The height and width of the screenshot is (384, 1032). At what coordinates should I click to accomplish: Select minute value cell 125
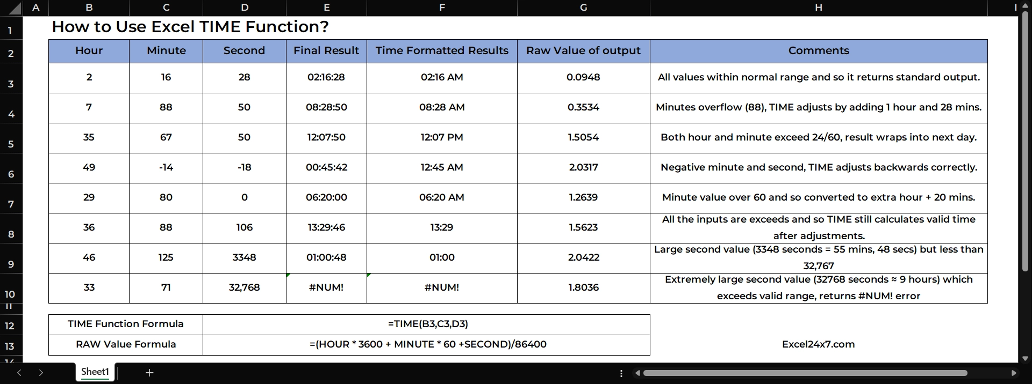(166, 259)
